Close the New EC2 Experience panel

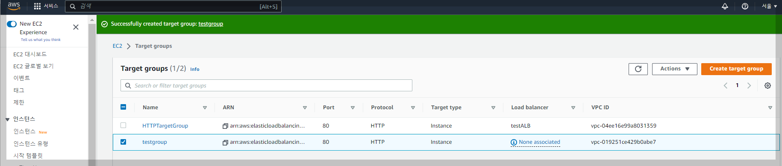[76, 27]
